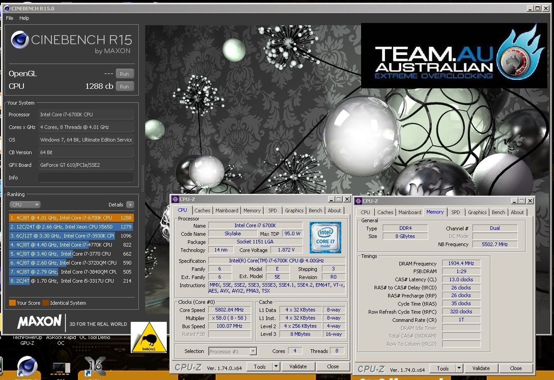Open the Bench tab in right CPU-Z window
Image resolution: width=554 pixels, height=380 pixels.
(499, 212)
